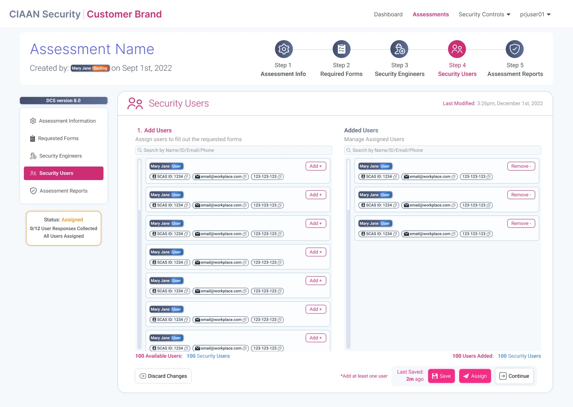Copy email of first added user
This screenshot has width=573, height=407.
pos(453,177)
